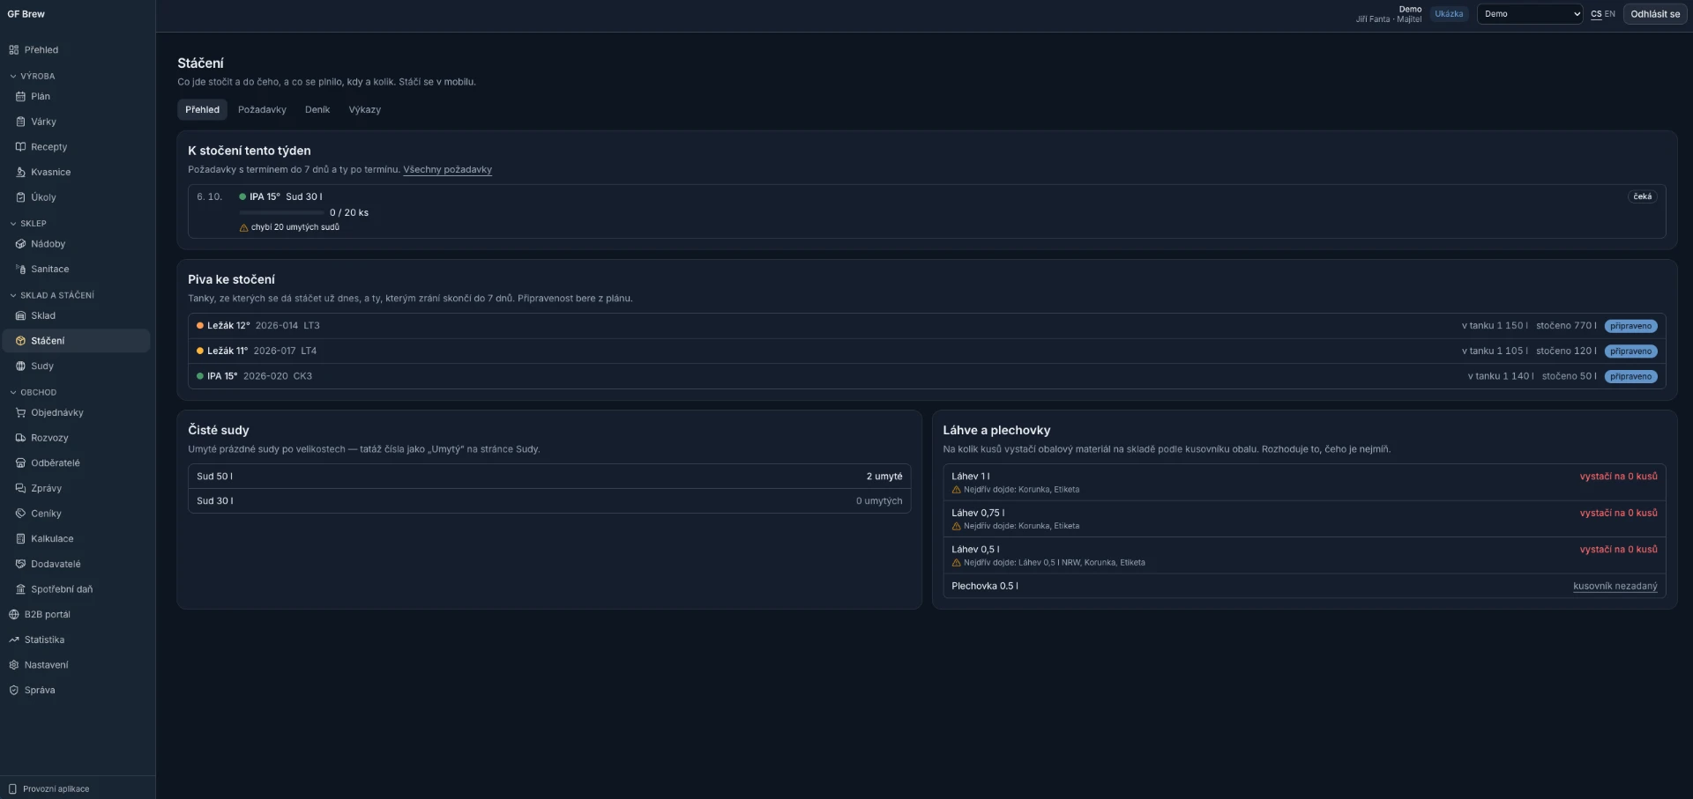
Task: Open the Demo brewery dropdown
Action: point(1530,14)
